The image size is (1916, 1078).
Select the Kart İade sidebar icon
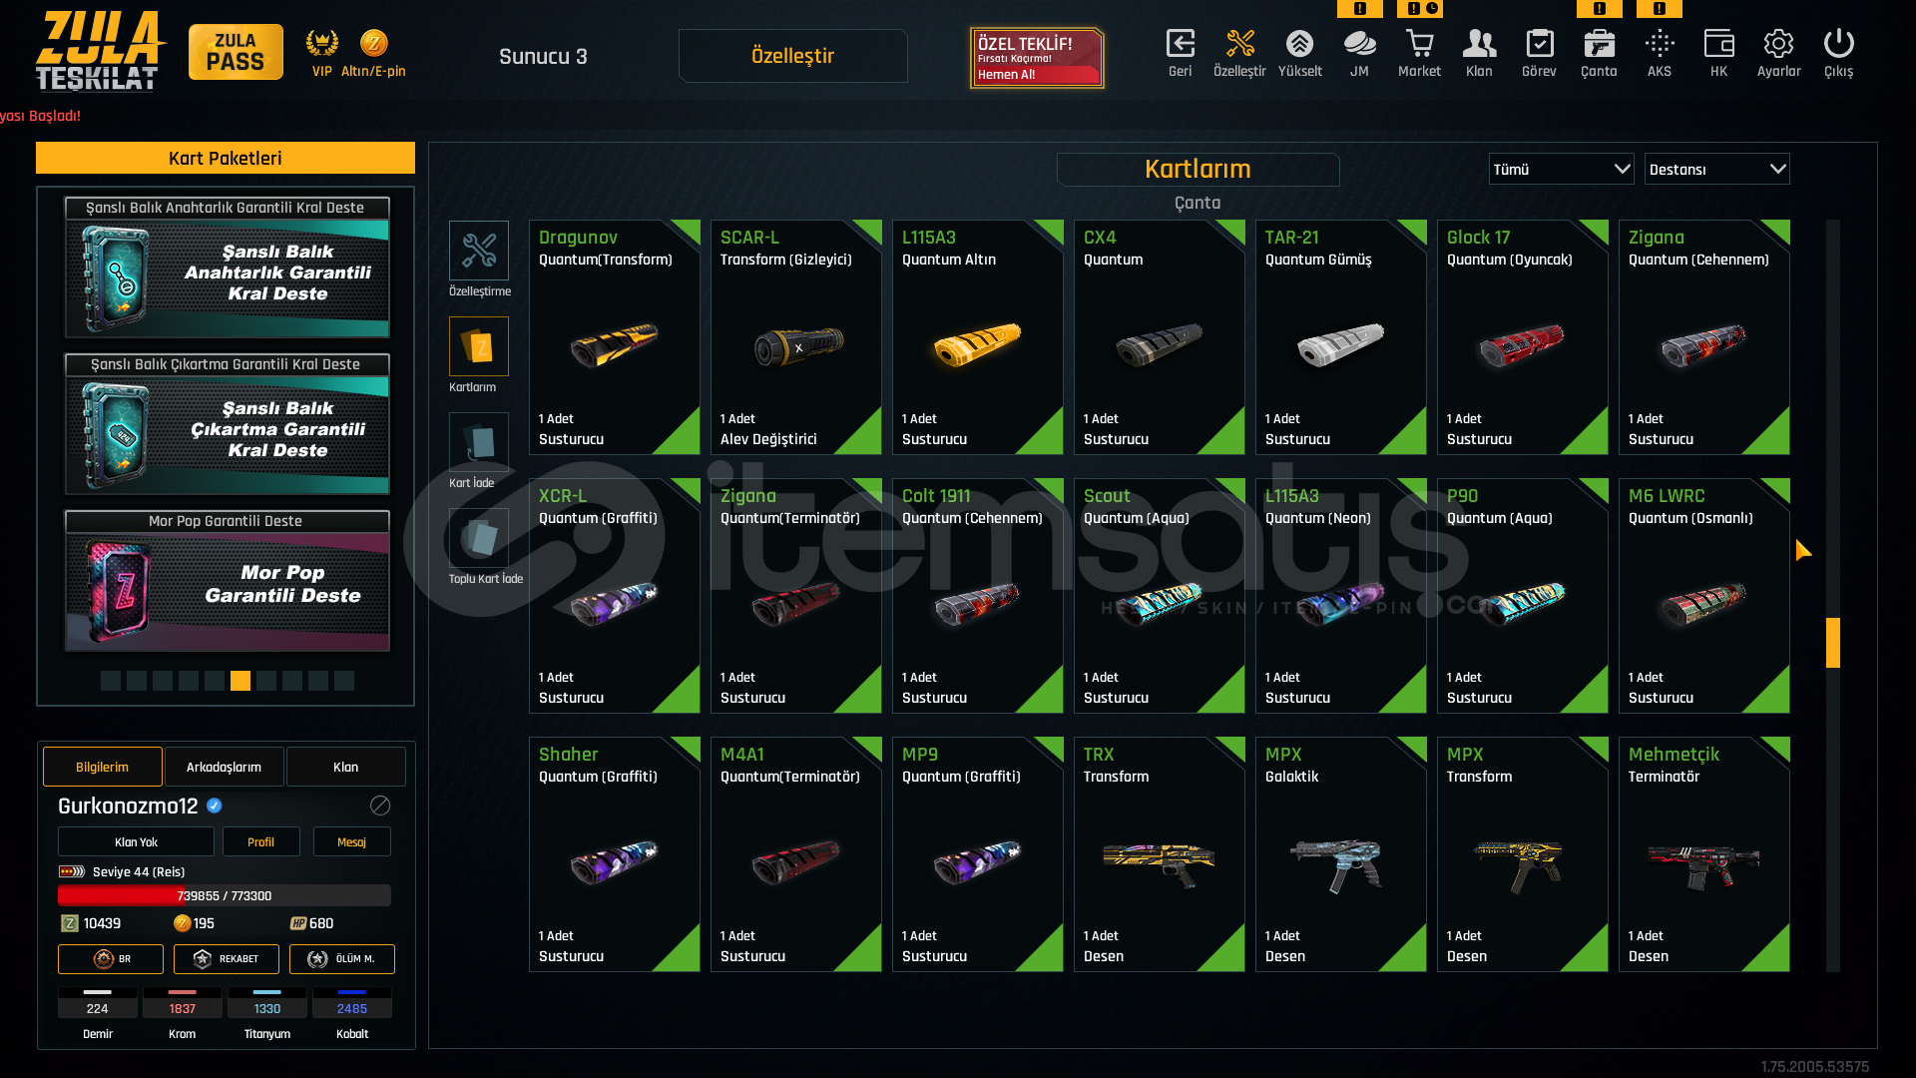point(479,442)
